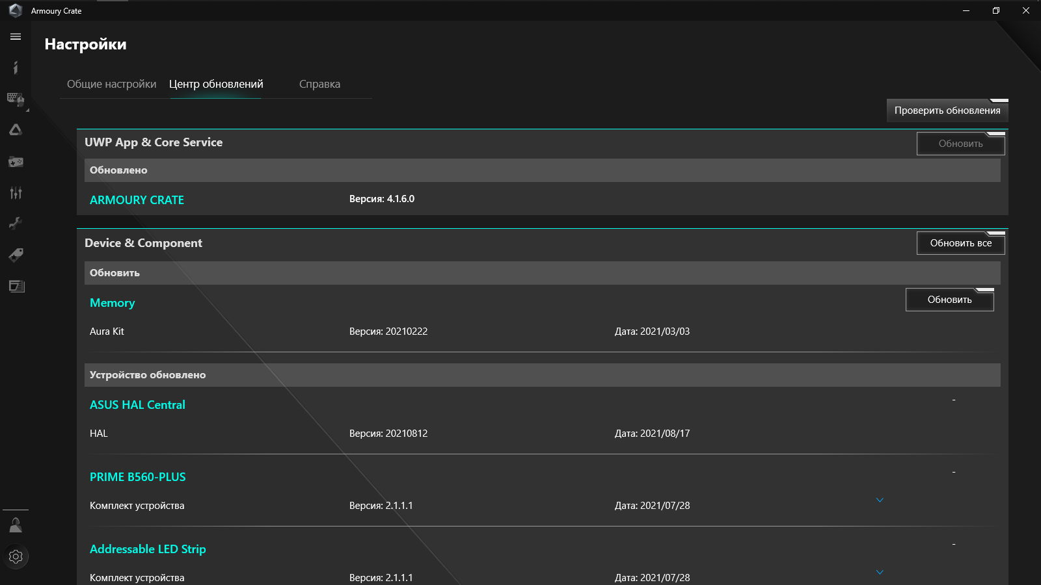The width and height of the screenshot is (1041, 585).
Task: Click Версия: 20210812 value
Action: pos(388,434)
